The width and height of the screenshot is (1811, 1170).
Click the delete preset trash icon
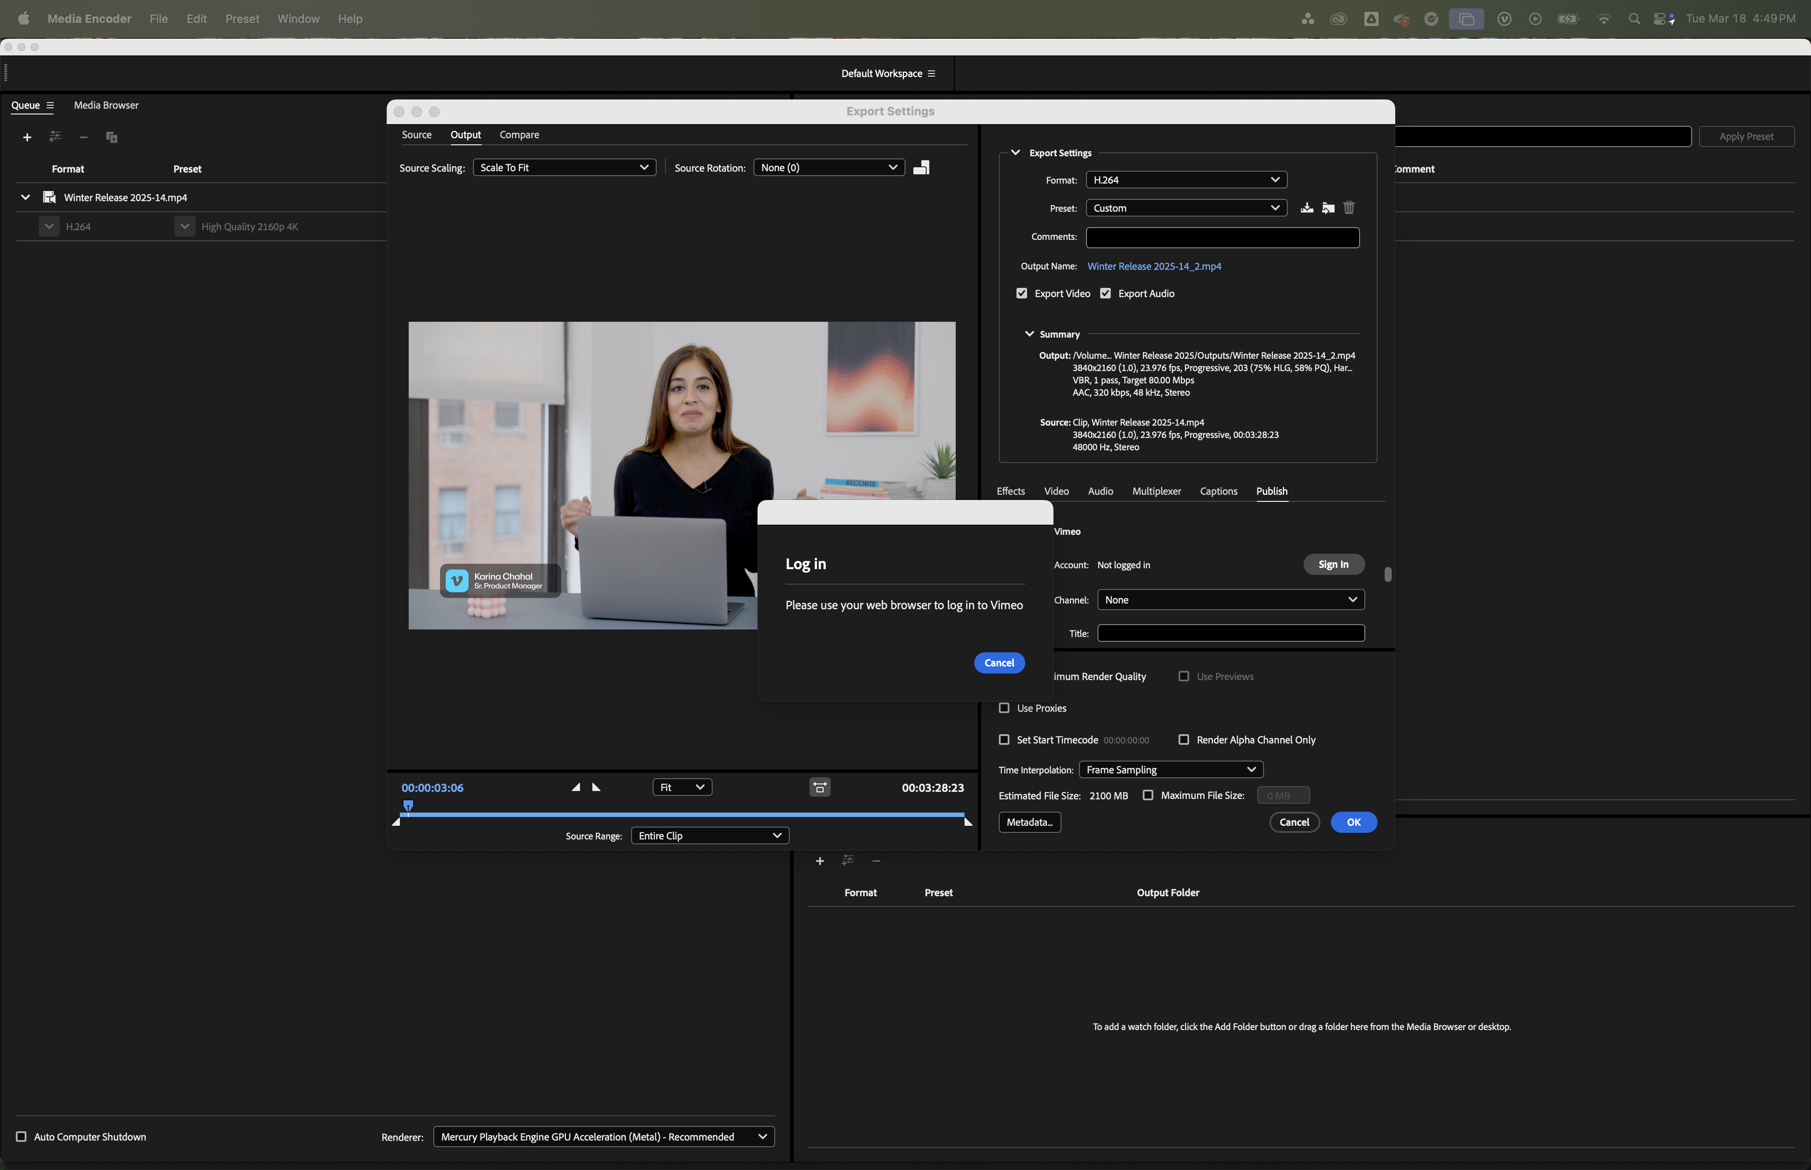[x=1349, y=208]
